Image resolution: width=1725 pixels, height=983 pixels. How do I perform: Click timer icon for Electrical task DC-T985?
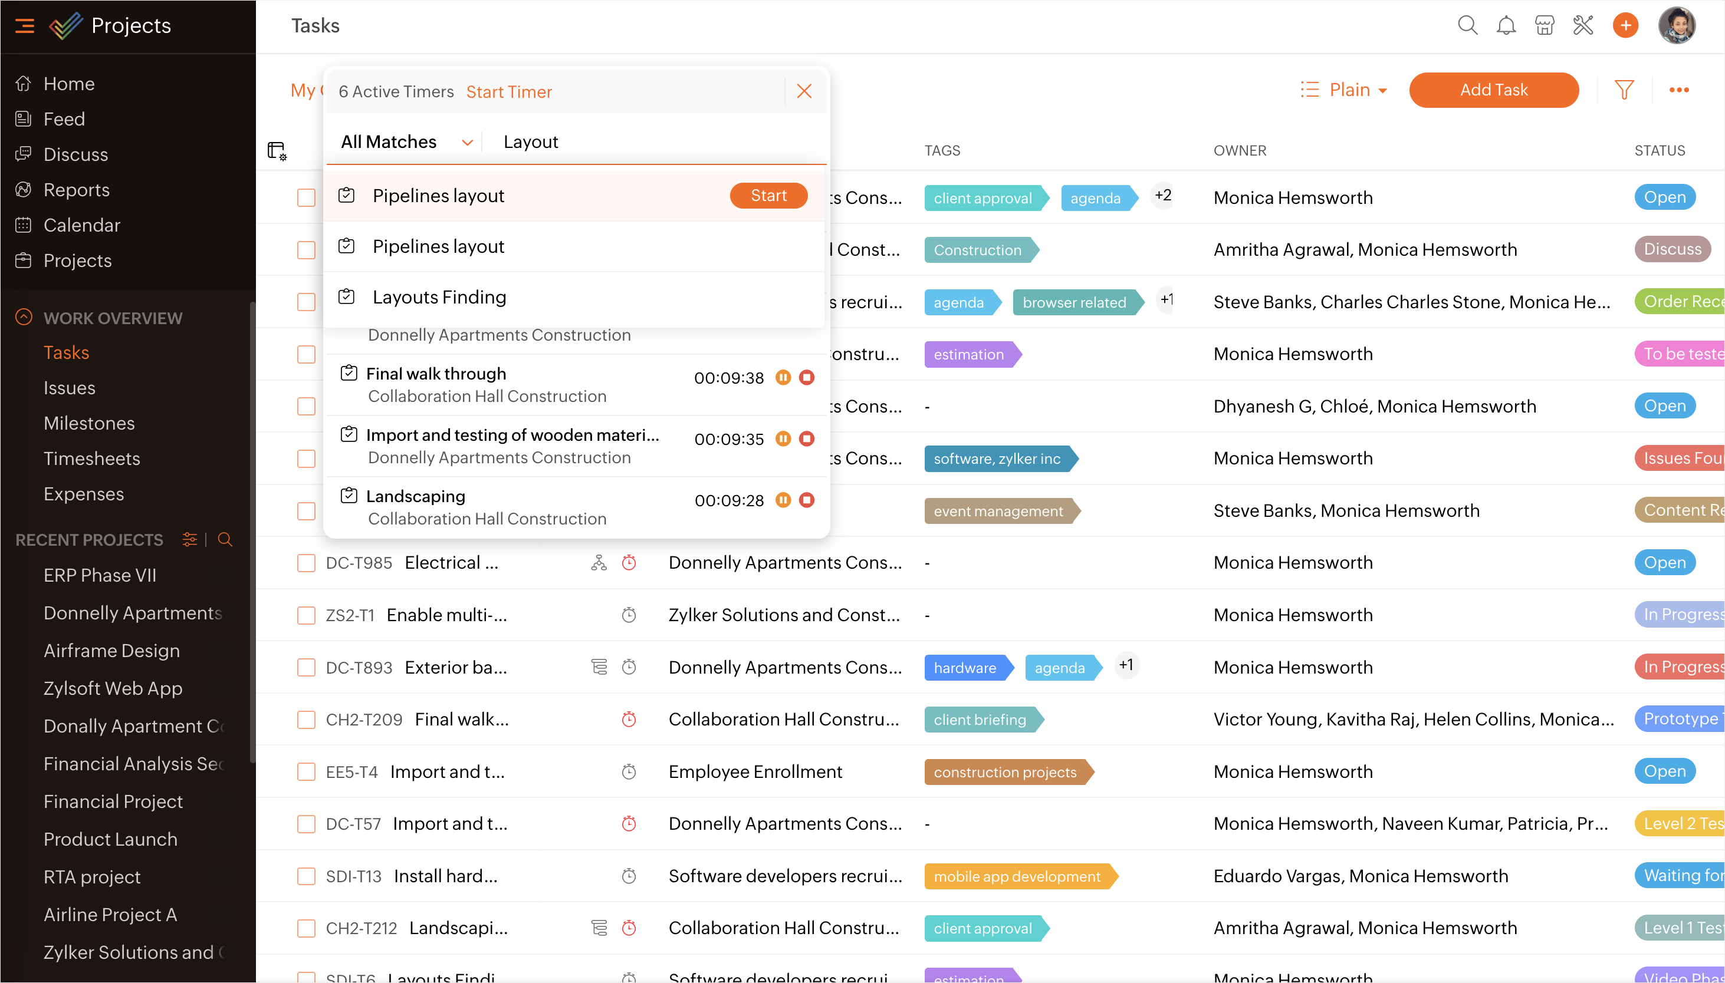629,562
